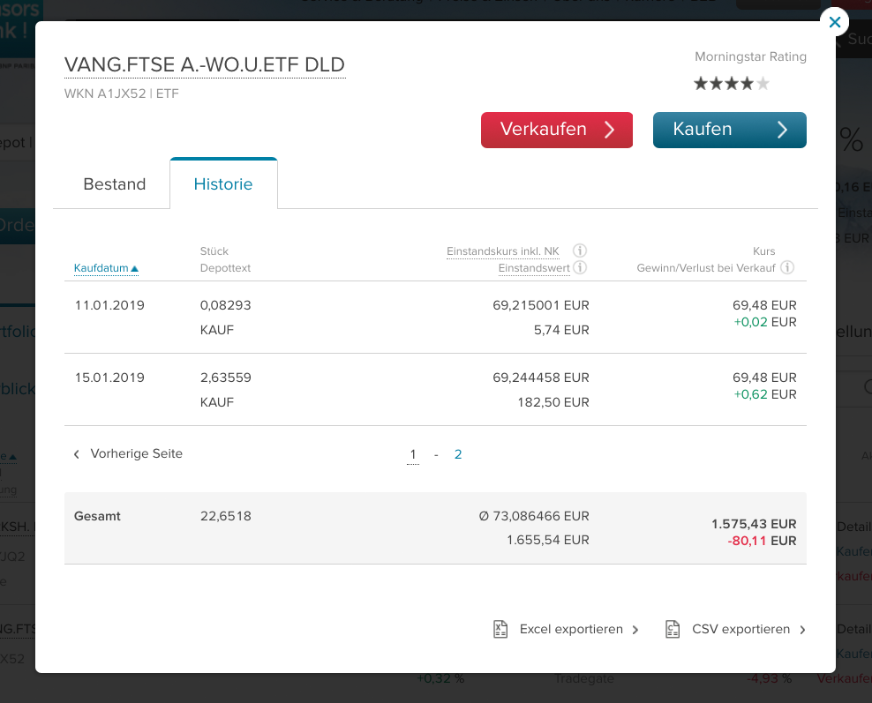Click the CSV file icon
Image resolution: width=872 pixels, height=703 pixels.
pos(673,629)
